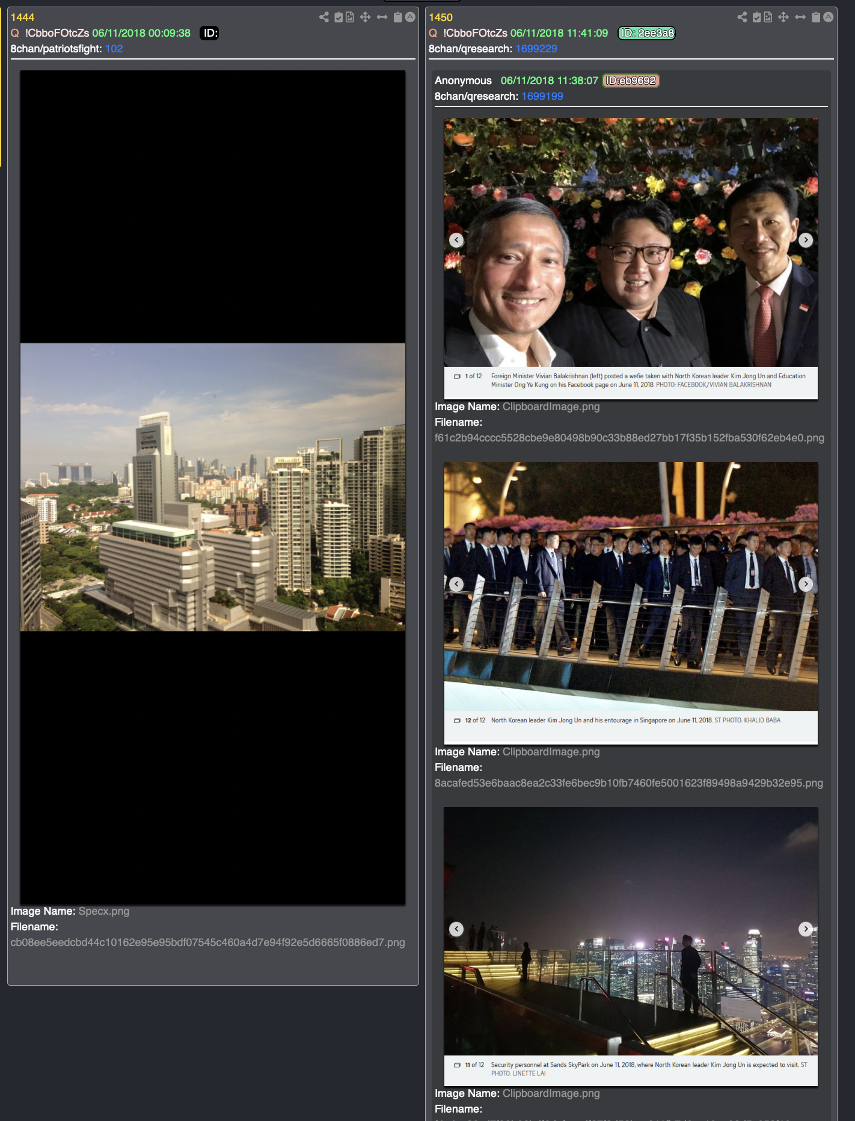
Task: Click previous arrow on entourage image
Action: (456, 584)
